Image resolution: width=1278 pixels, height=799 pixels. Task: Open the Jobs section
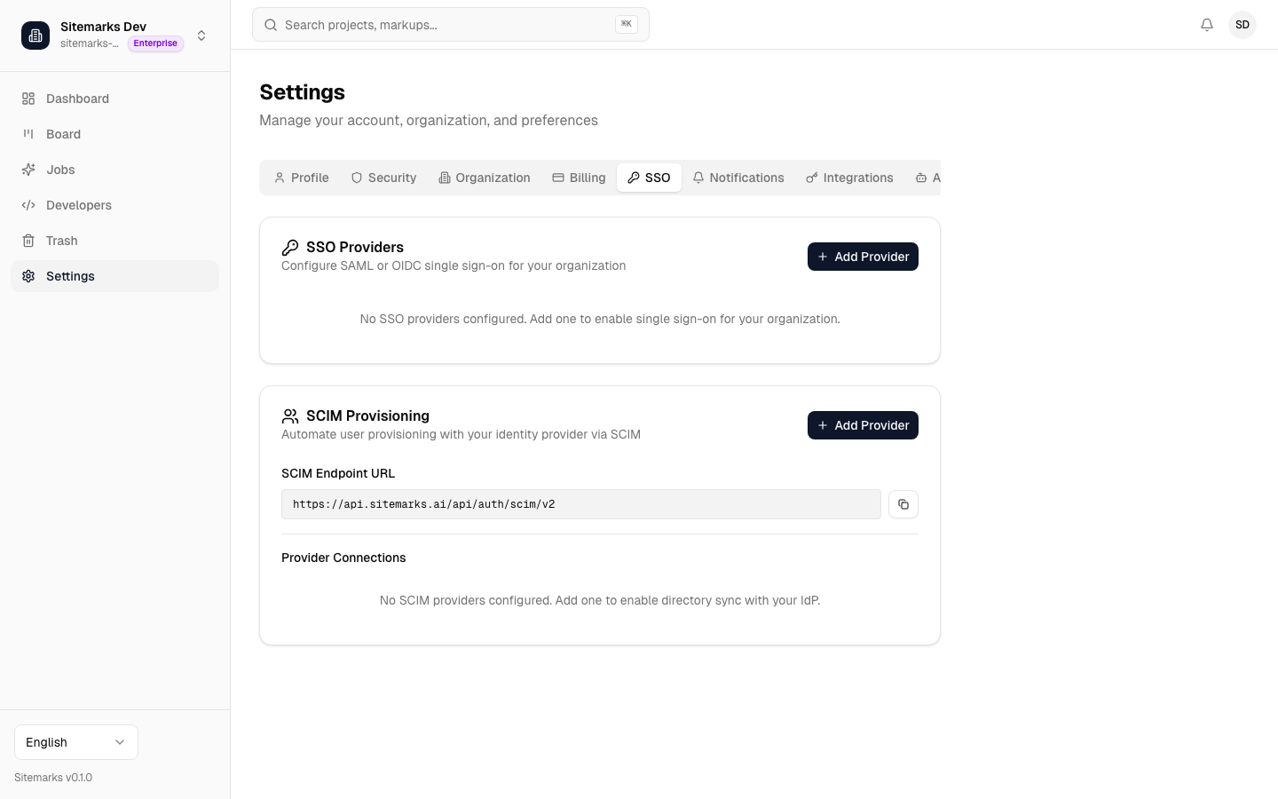tap(60, 170)
